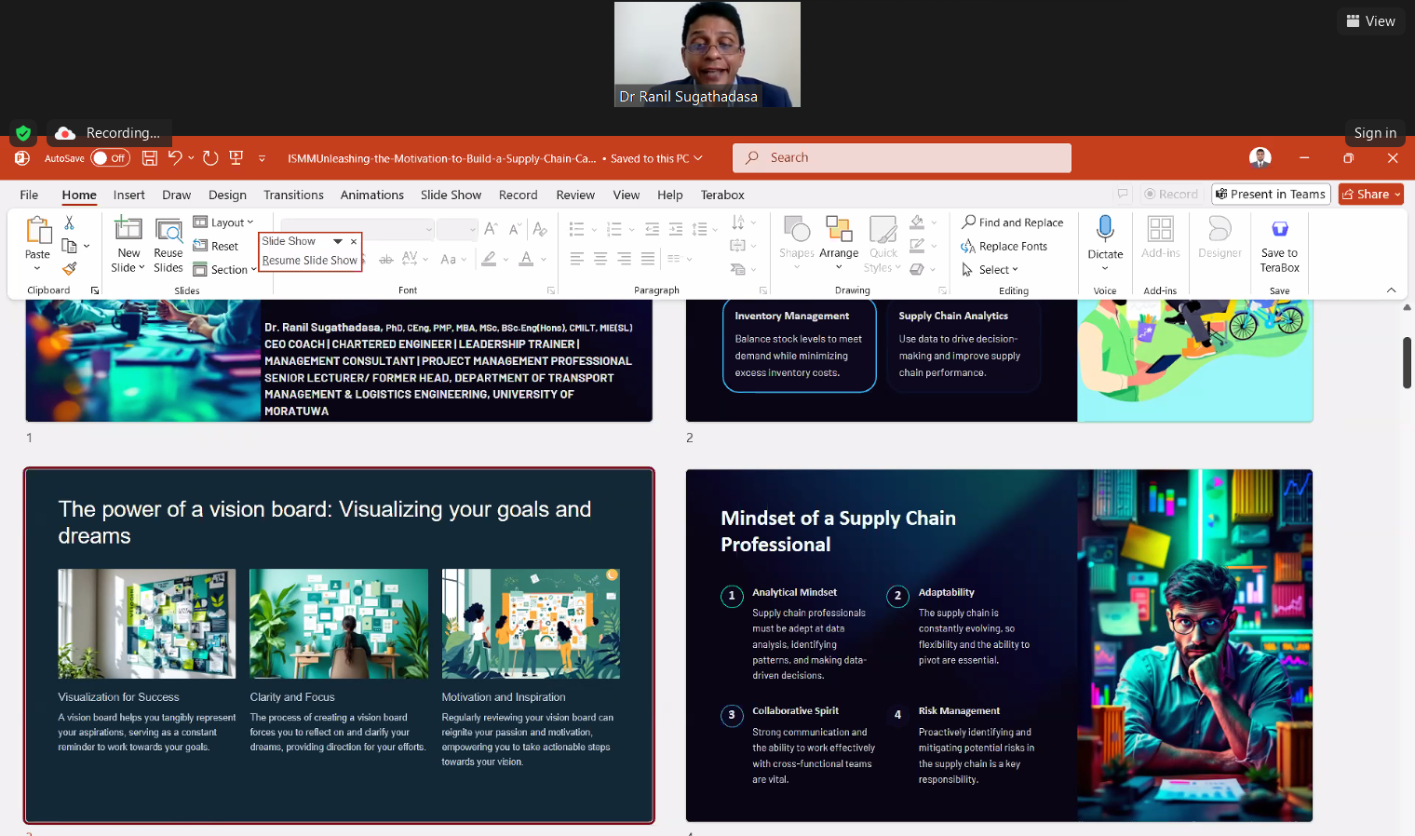Click Save to TeraBox icon
Screen dimensions: 1415x836
point(1279,229)
